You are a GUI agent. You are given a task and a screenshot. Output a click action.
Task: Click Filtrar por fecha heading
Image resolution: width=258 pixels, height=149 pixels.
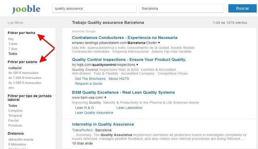click(x=22, y=33)
